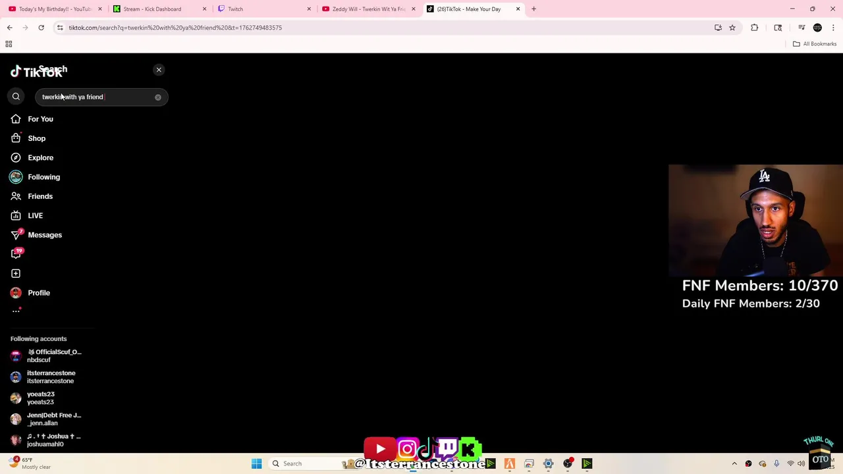The height and width of the screenshot is (474, 843).
Task: Click the magnifier search icon in sidebar
Action: click(x=16, y=97)
